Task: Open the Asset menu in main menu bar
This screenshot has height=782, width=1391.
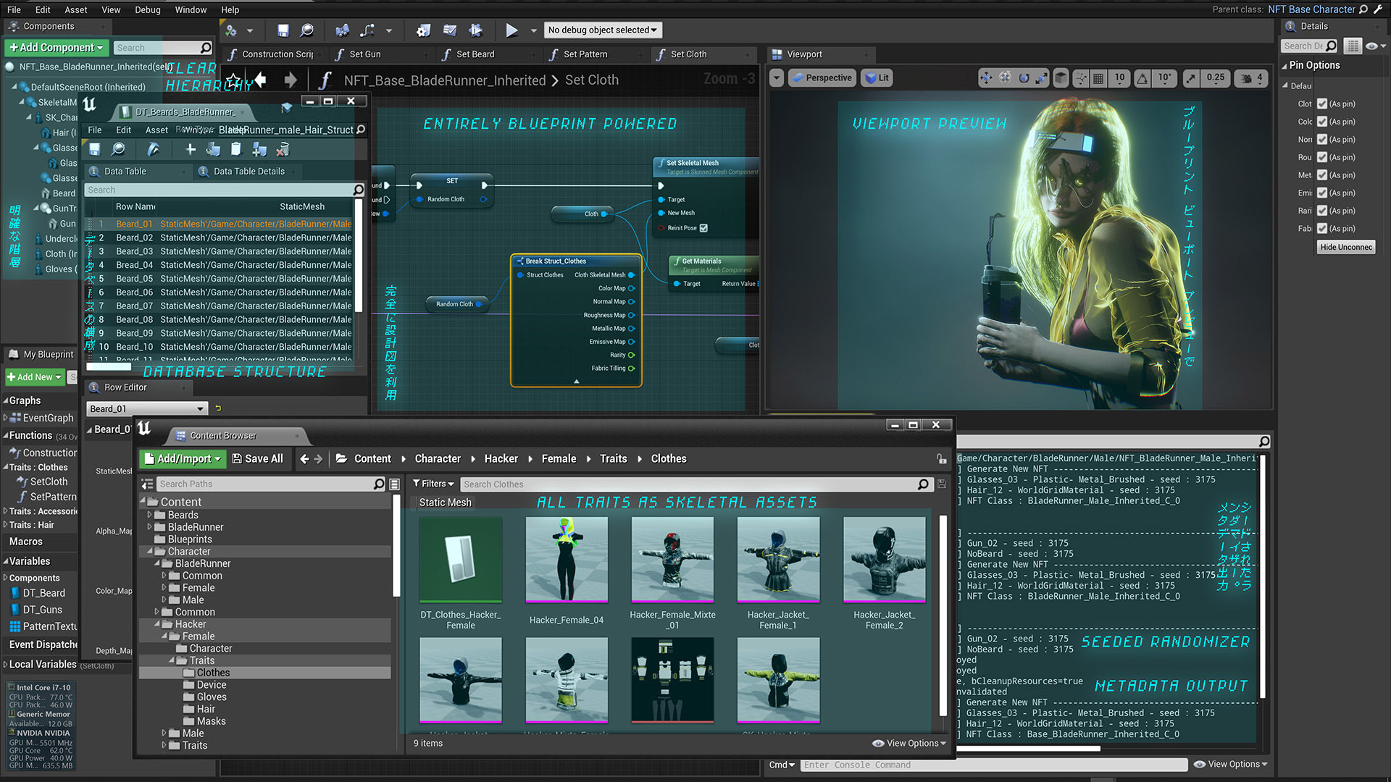Action: click(76, 10)
